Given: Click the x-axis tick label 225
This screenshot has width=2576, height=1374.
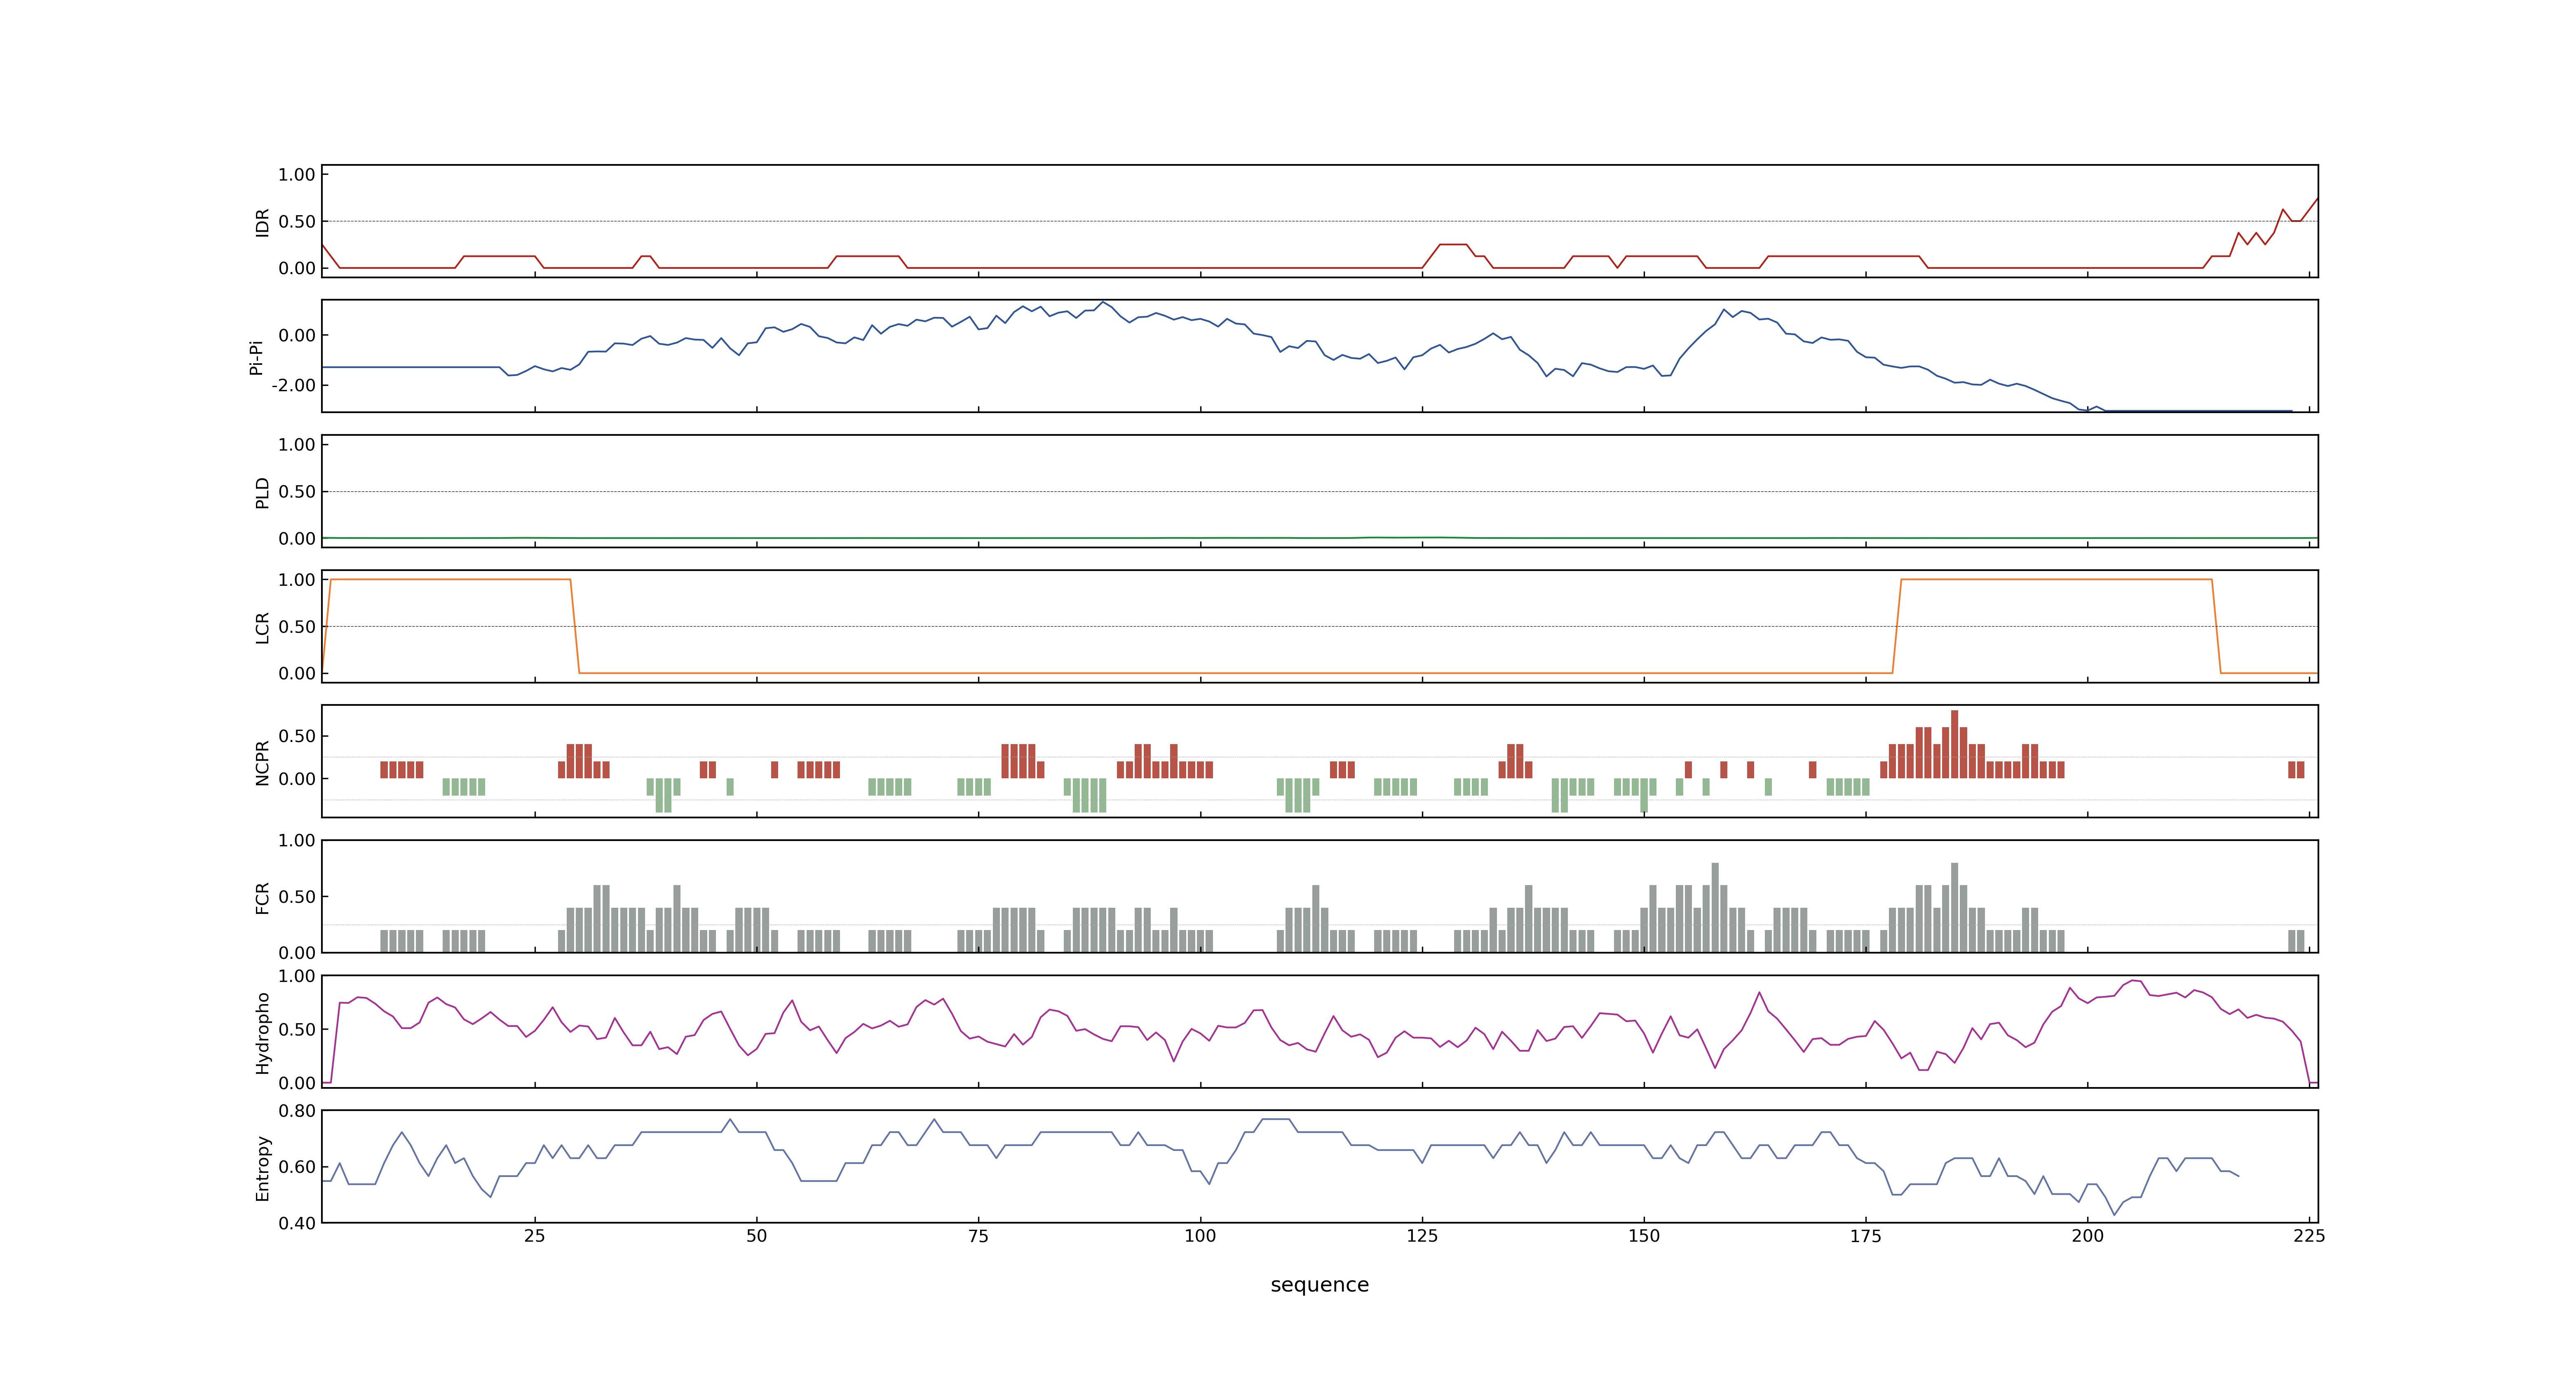Looking at the screenshot, I should pos(2309,1235).
